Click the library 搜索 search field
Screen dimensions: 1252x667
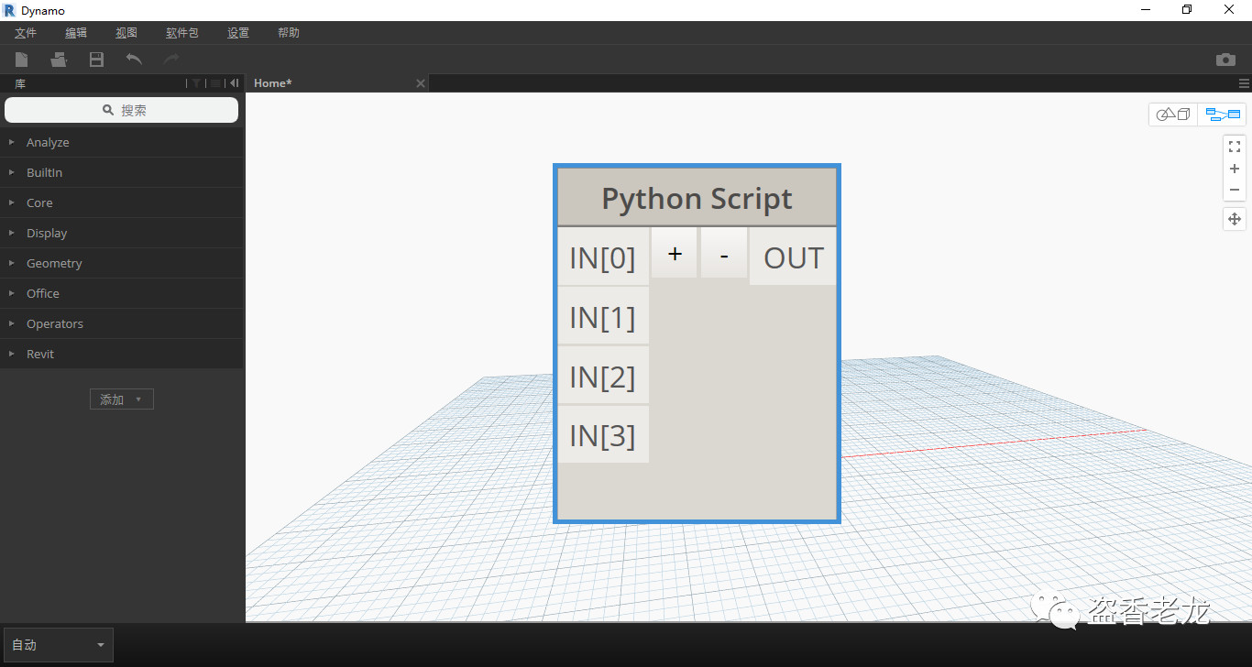click(122, 110)
